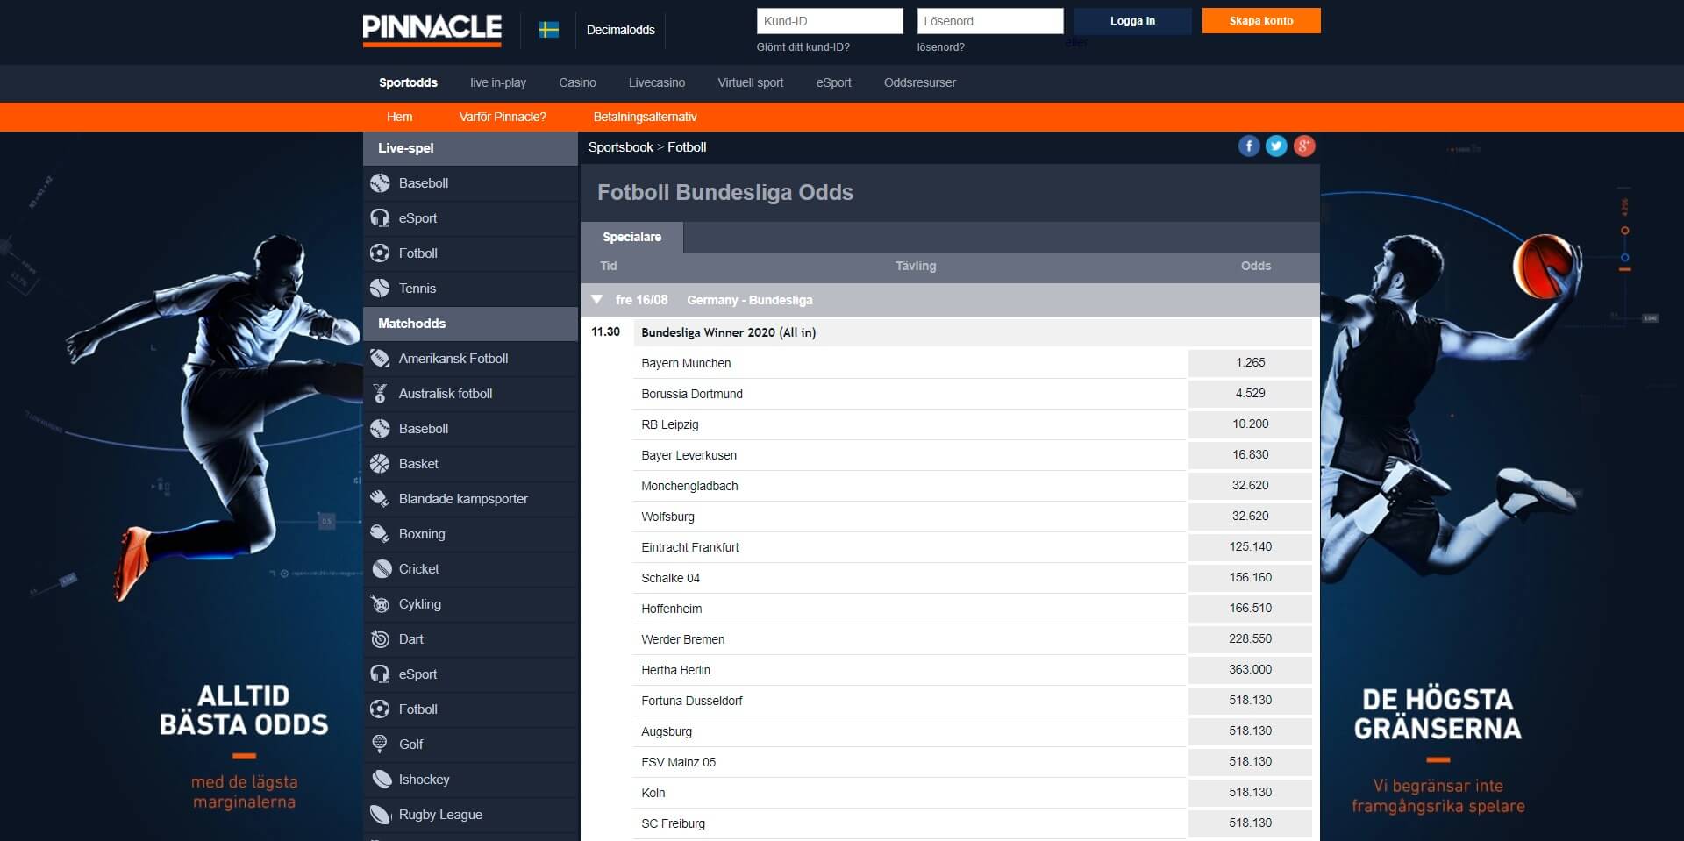Click the Pinnacle logo
This screenshot has height=841, width=1684.
click(x=432, y=30)
